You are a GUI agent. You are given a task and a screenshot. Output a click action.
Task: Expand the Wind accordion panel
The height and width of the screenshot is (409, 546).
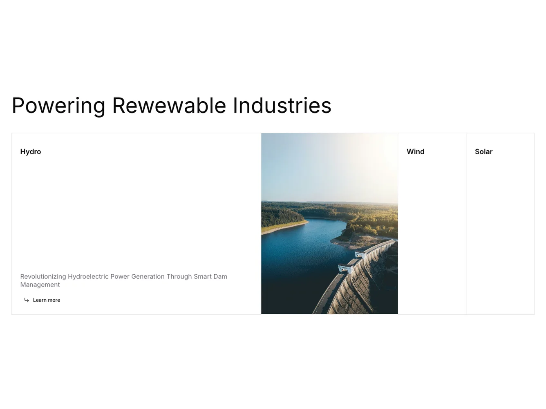pos(416,151)
